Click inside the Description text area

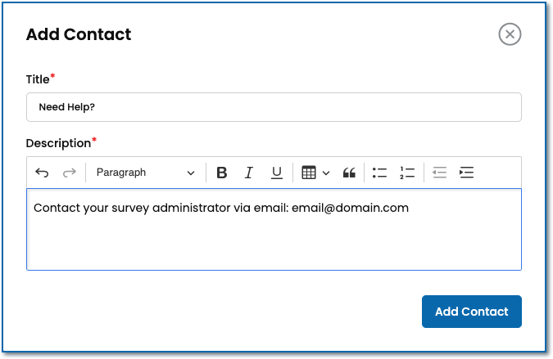point(274,241)
